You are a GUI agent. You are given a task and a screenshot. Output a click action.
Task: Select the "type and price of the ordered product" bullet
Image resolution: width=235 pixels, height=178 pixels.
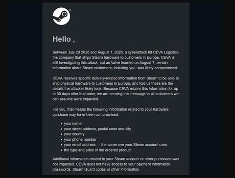pos(97,150)
